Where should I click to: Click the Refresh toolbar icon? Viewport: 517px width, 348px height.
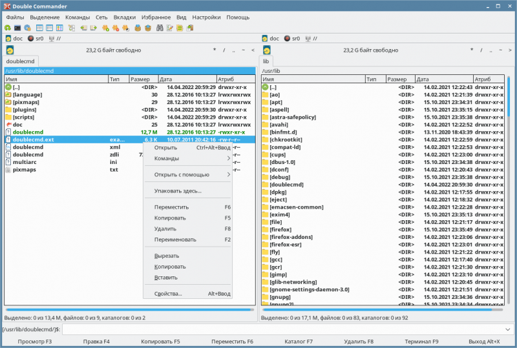click(x=8, y=28)
